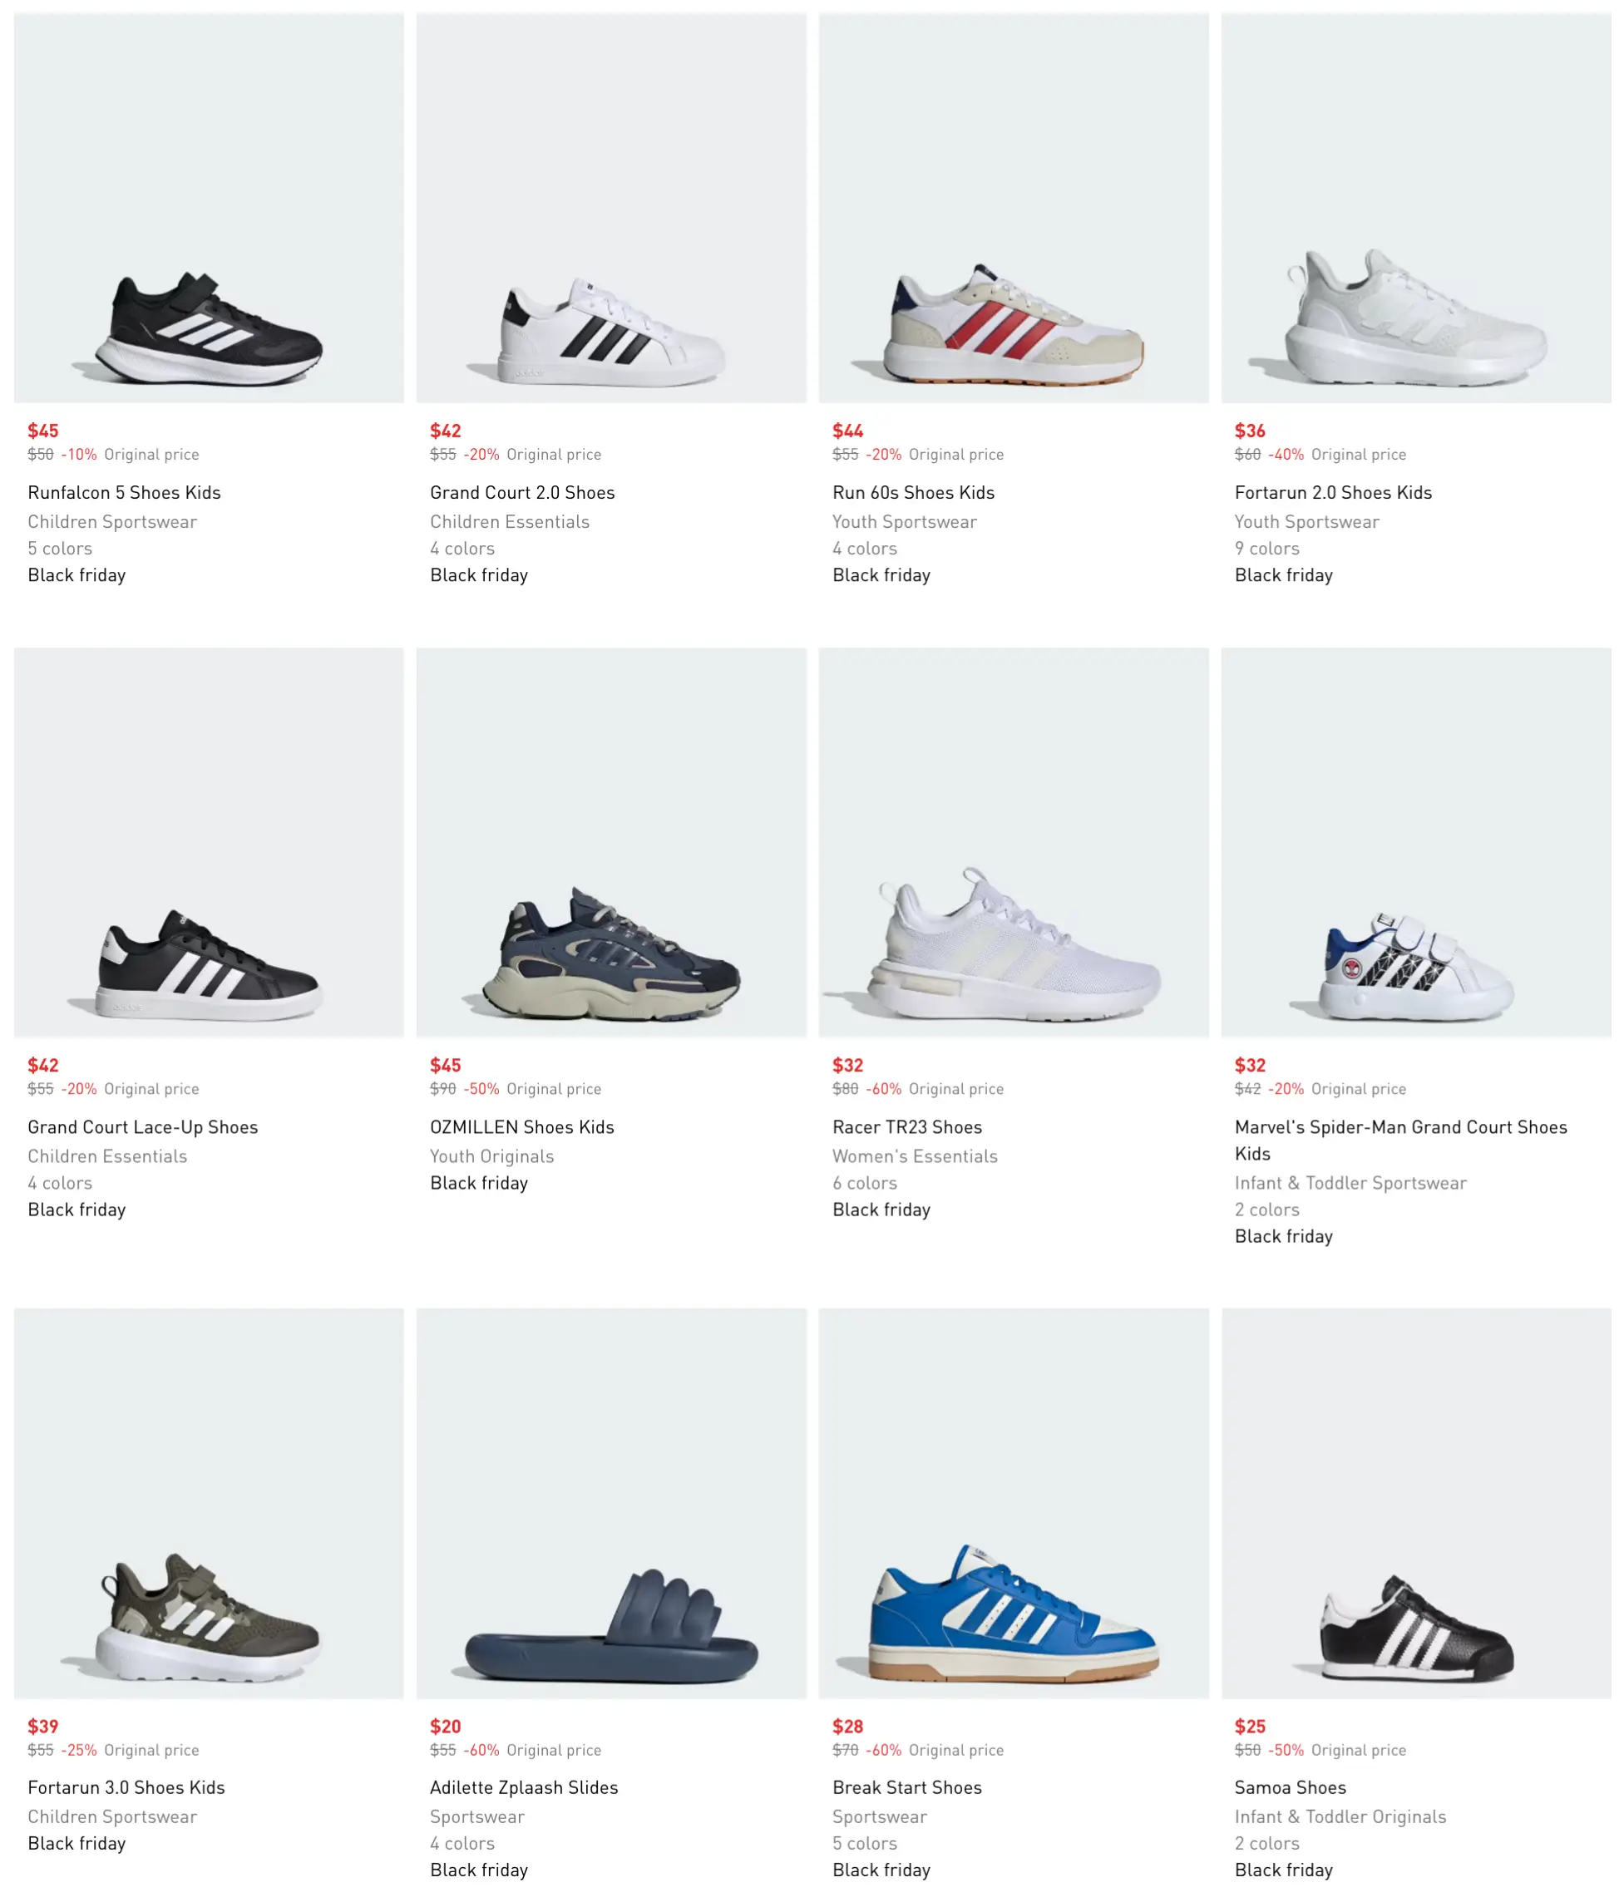The image size is (1624, 1897).
Task: Click the Marvel's Spider-Man Grand Court Shoes title
Action: pos(1400,1140)
